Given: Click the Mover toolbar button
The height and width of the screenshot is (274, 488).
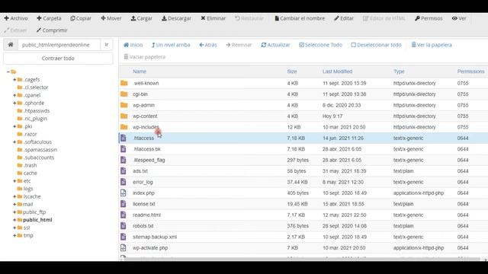Looking at the screenshot, I should point(111,18).
